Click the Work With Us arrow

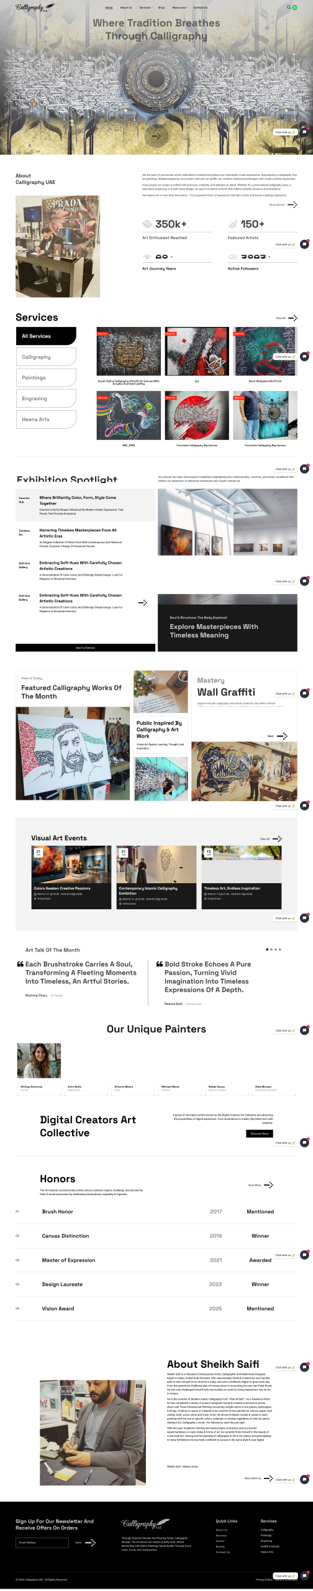coord(268,1478)
